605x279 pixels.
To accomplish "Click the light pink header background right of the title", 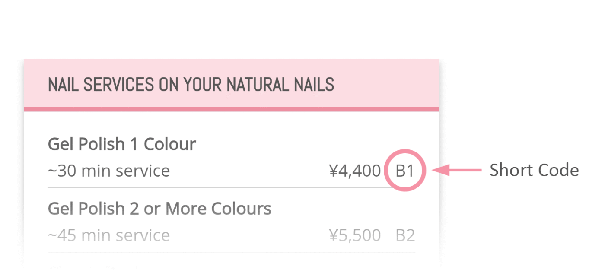I will (387, 83).
